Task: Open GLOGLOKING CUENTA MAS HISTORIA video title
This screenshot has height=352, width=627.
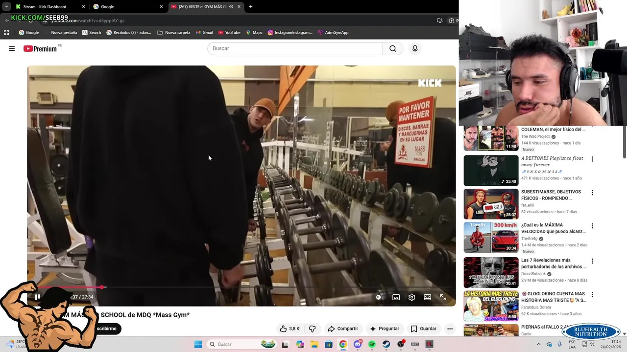Action: tap(554, 297)
